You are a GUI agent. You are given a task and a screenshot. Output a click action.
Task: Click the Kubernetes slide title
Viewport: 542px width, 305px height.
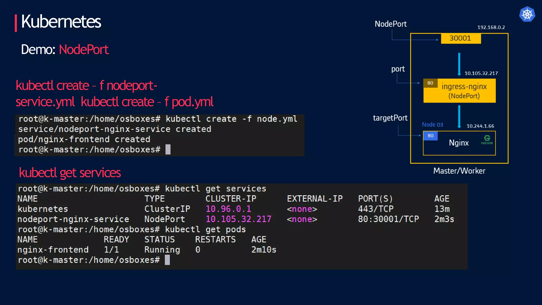click(x=61, y=22)
